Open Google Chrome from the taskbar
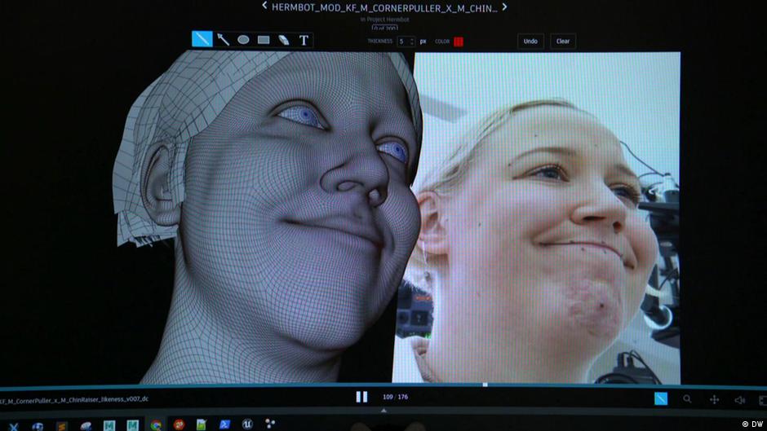The height and width of the screenshot is (431, 767). coord(155,424)
